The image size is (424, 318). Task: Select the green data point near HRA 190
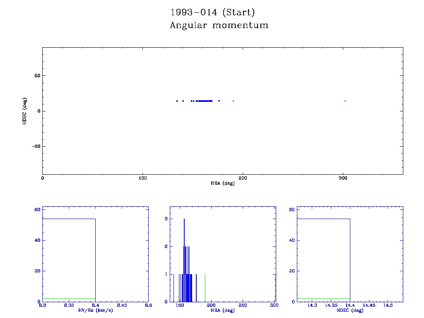(x=233, y=101)
